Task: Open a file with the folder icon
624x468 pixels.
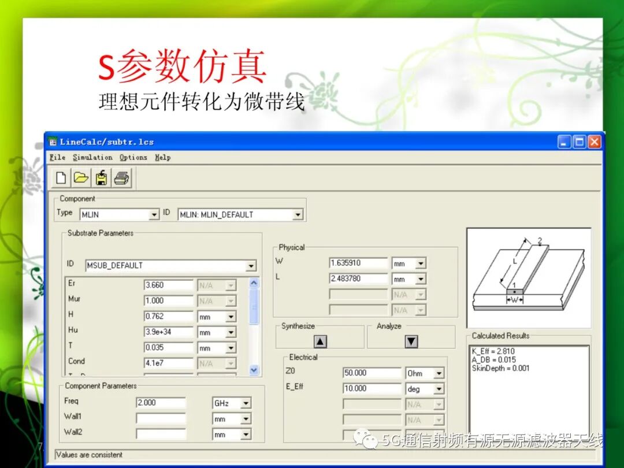Action: click(x=81, y=178)
